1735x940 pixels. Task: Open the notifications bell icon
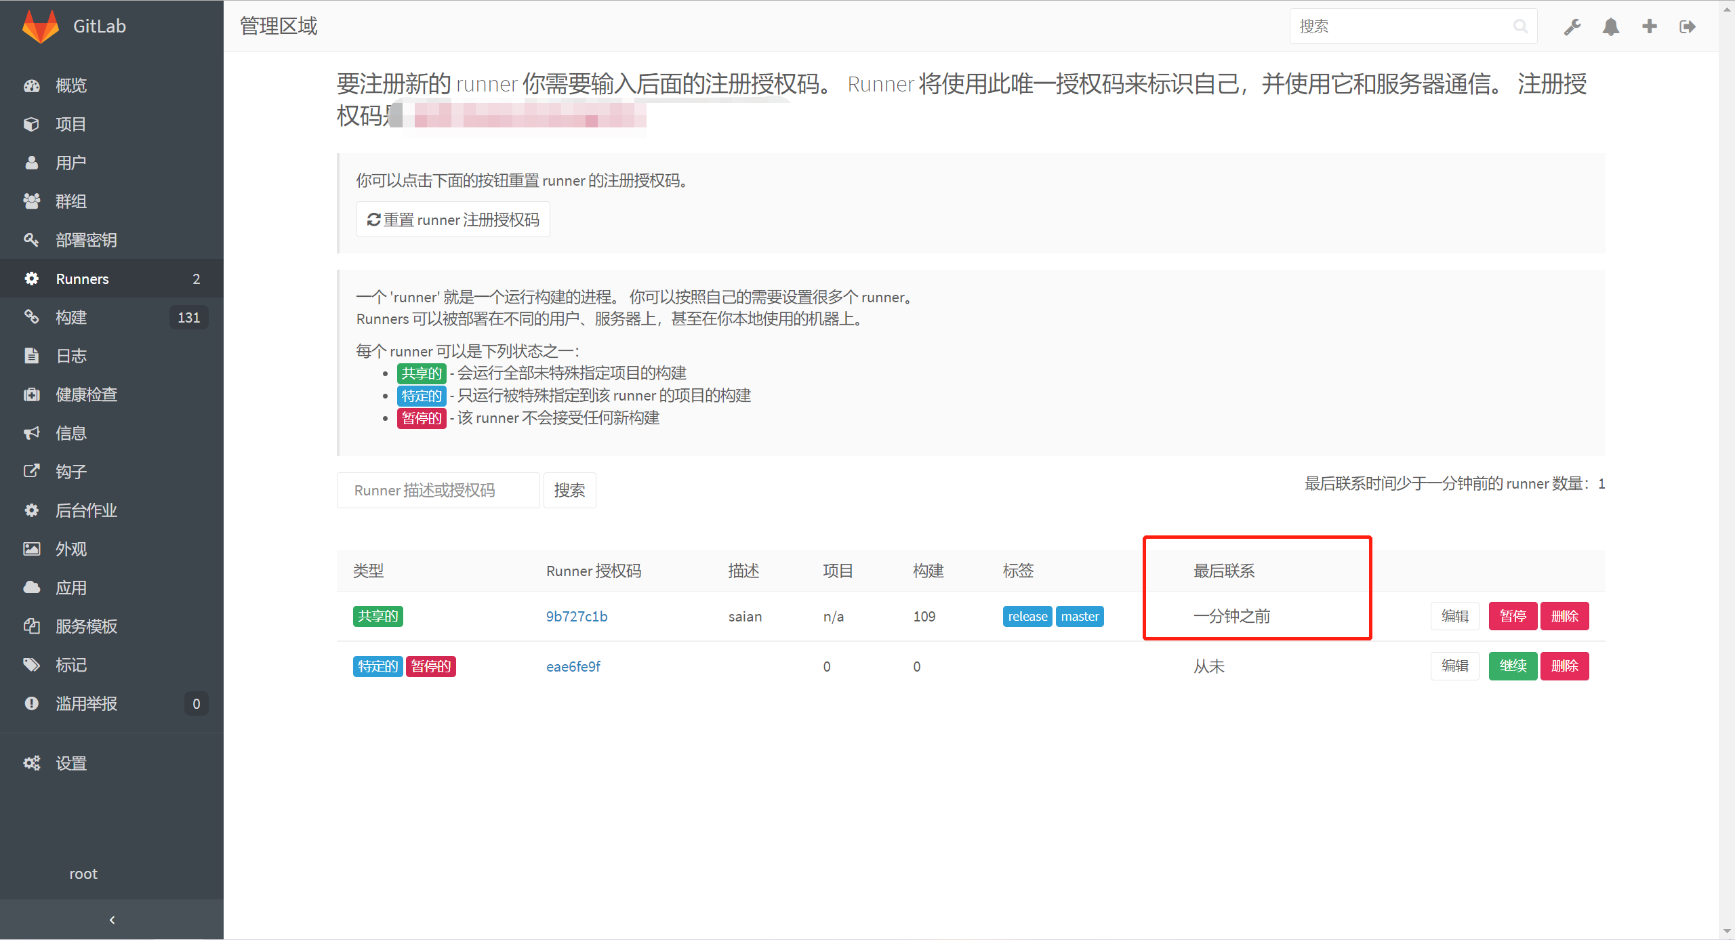1610,26
